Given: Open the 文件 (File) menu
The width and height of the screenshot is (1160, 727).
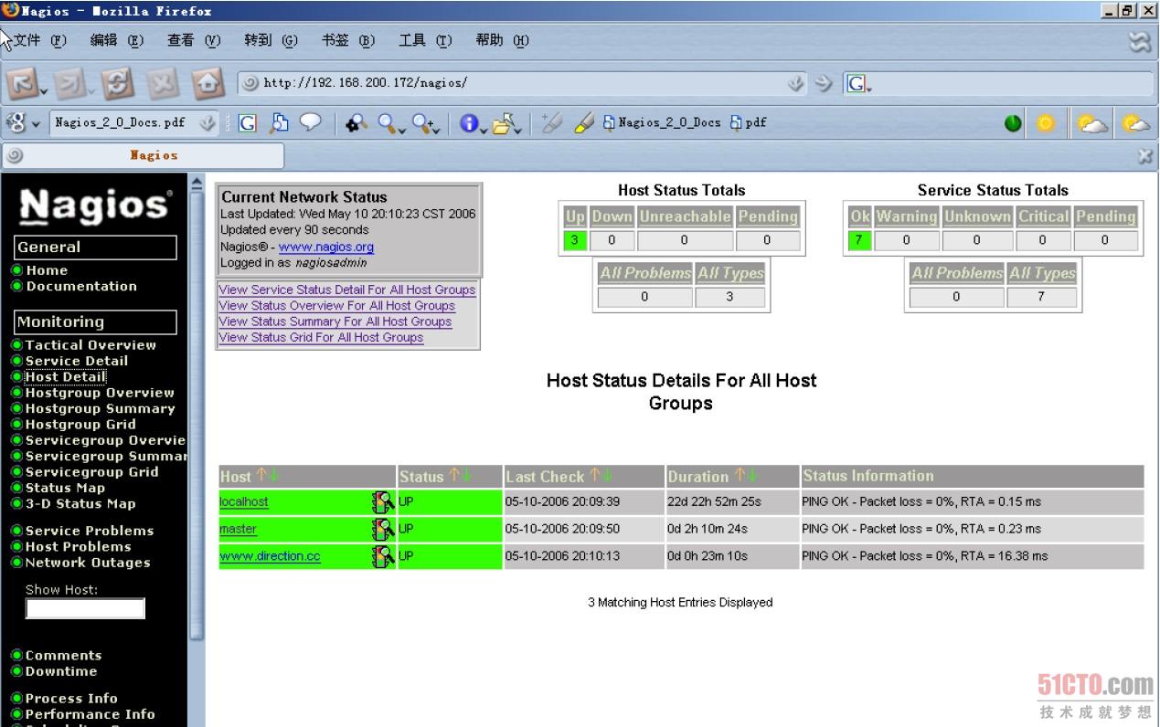Looking at the screenshot, I should (x=41, y=40).
